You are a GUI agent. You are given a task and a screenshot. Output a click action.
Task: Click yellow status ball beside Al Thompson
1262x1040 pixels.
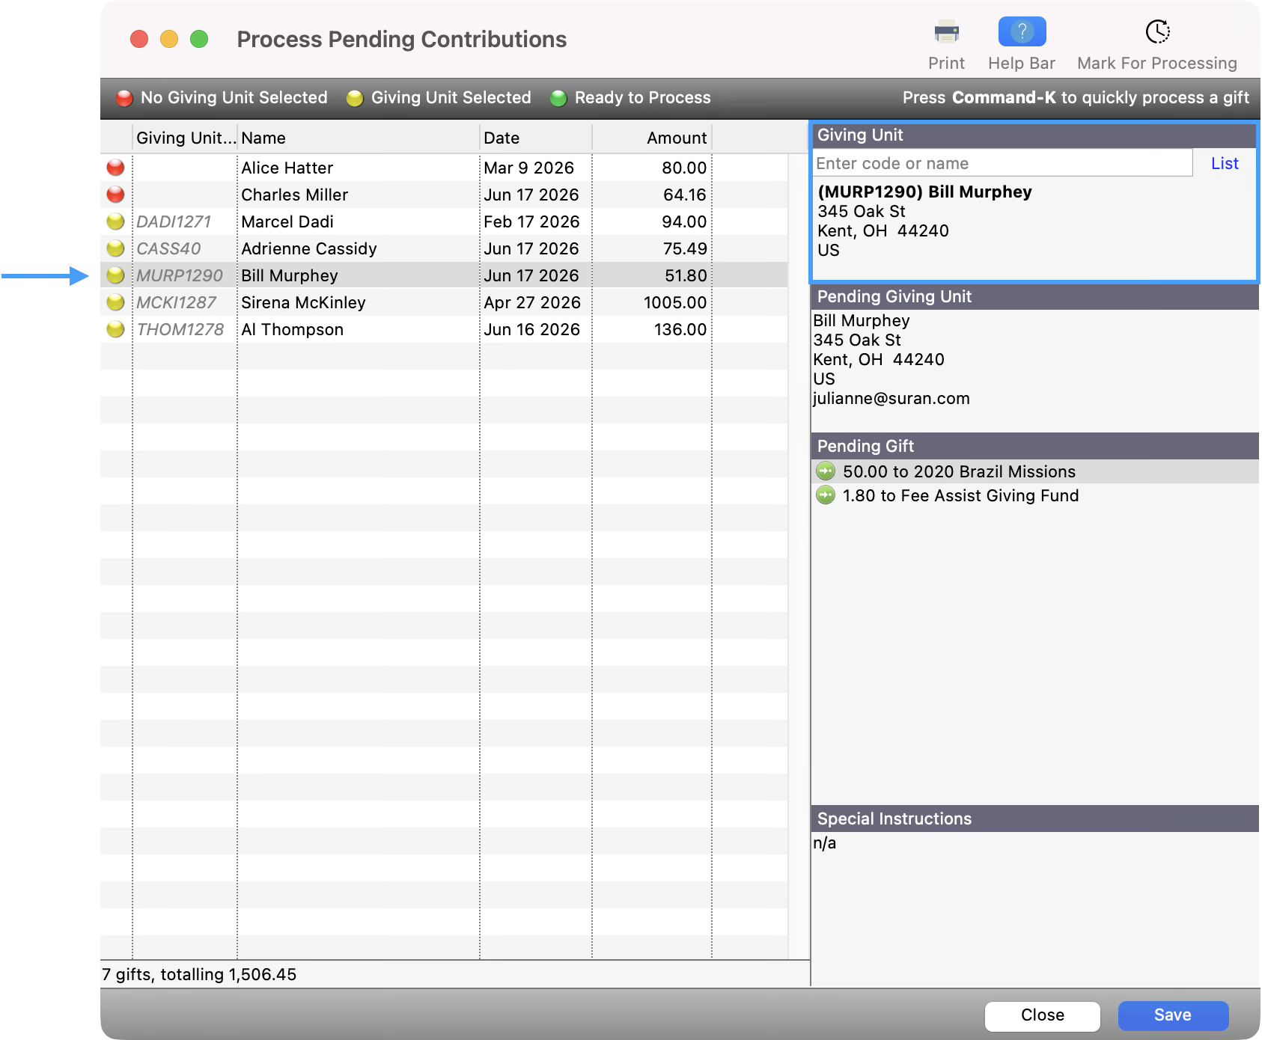(115, 329)
